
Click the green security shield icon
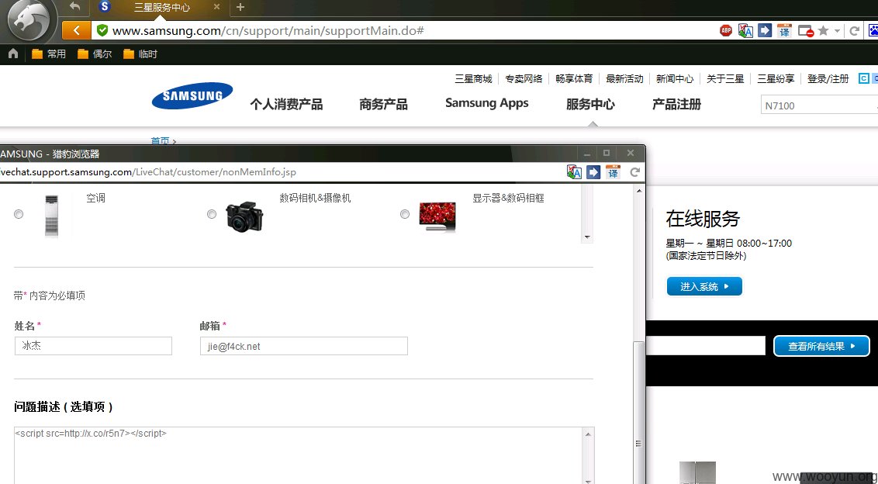(102, 30)
